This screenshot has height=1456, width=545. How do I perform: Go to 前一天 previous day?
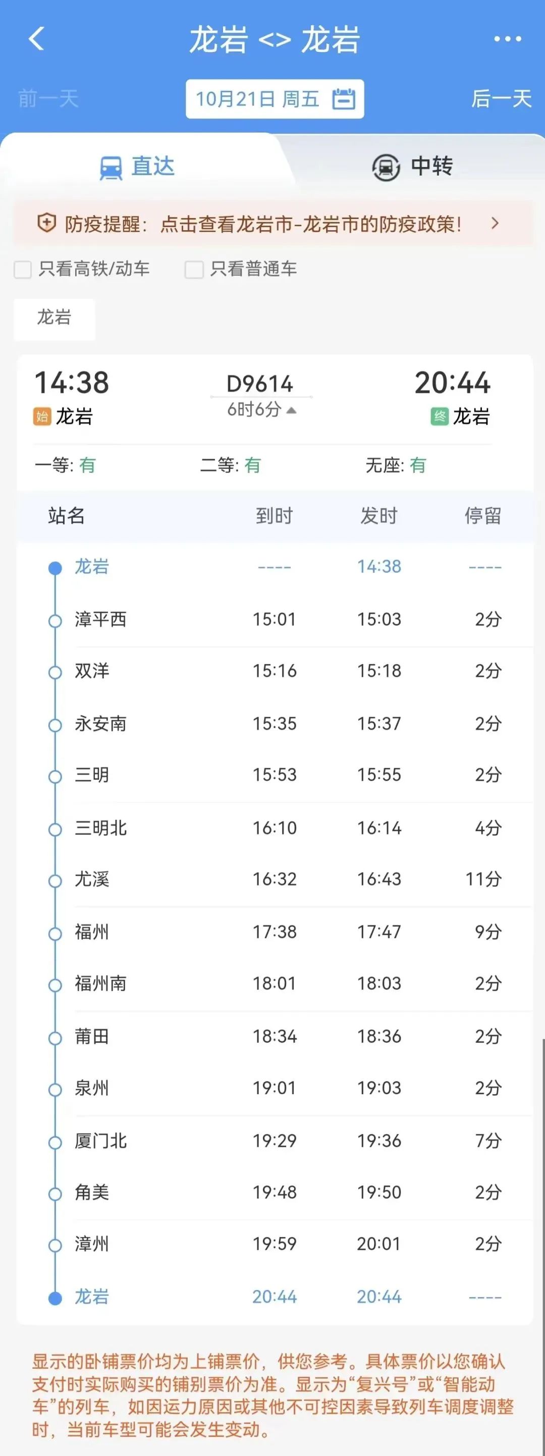(48, 99)
